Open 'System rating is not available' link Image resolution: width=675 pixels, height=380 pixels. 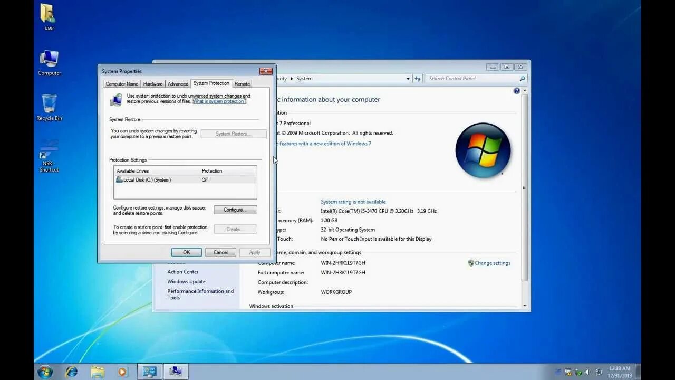coord(353,202)
